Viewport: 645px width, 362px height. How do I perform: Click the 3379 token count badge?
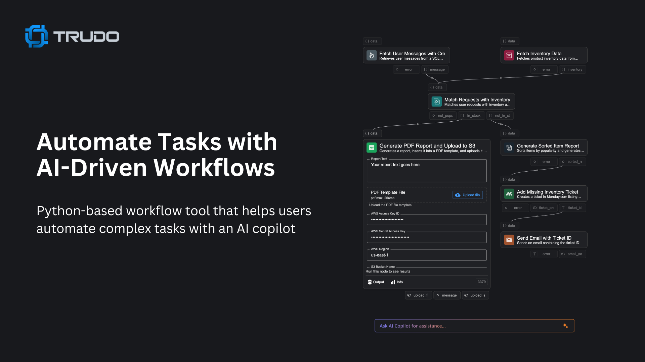[481, 282]
